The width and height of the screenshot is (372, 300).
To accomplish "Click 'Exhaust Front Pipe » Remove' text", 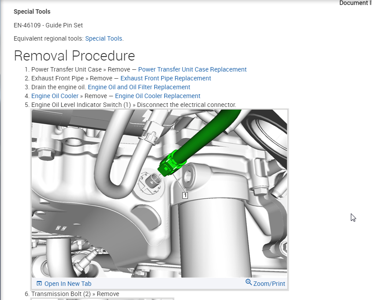I will pos(72,78).
